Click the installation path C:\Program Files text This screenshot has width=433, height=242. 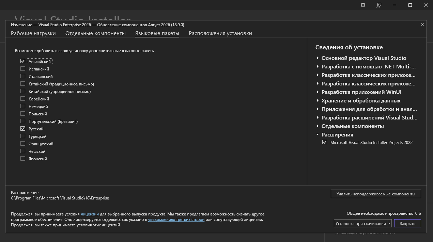point(60,198)
